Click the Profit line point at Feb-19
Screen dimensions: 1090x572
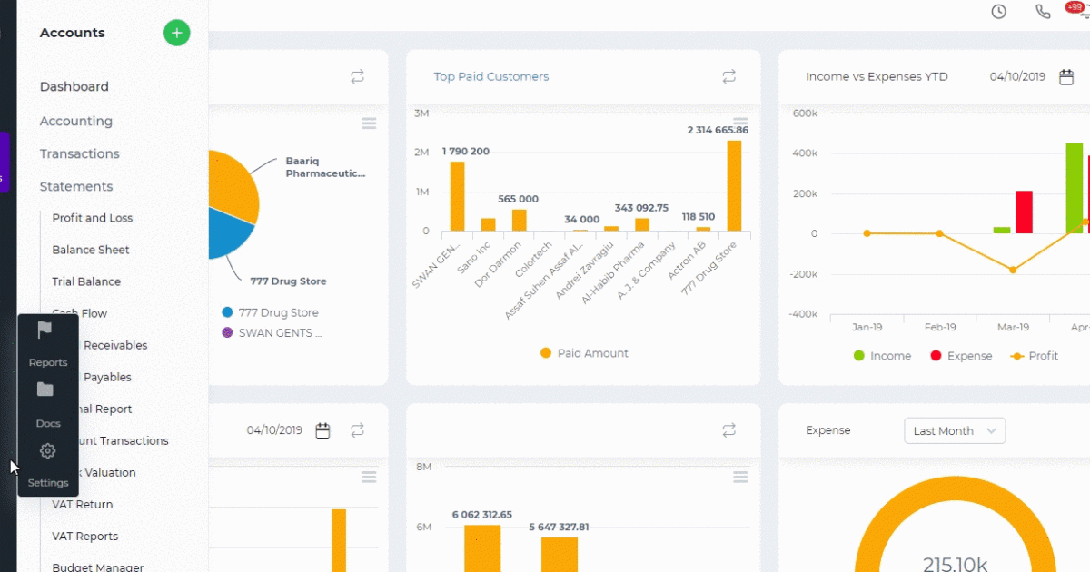[x=940, y=233]
